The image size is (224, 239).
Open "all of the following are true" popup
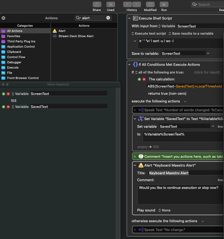[x=159, y=72]
